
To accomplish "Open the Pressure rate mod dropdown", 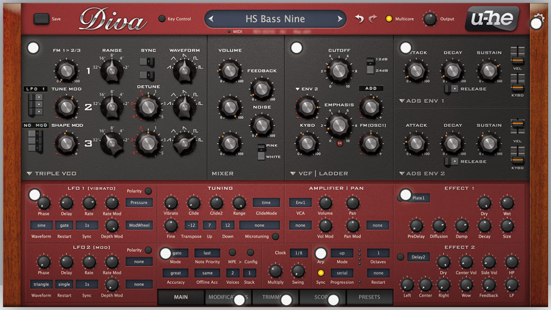I will click(x=139, y=202).
